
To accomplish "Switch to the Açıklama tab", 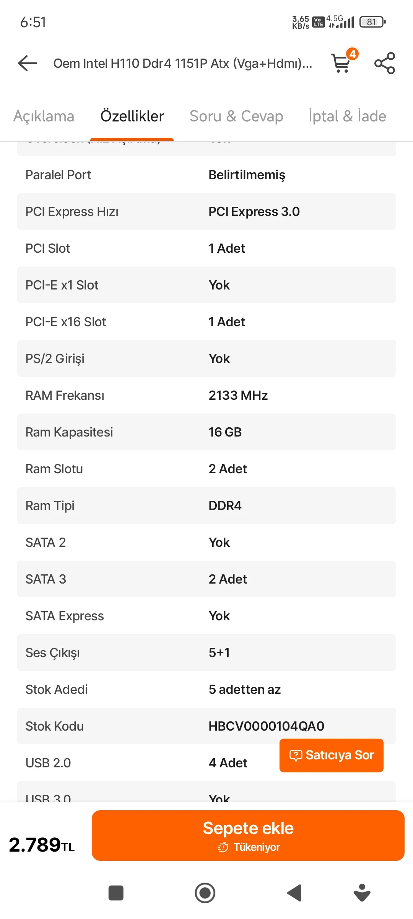I will tap(44, 116).
